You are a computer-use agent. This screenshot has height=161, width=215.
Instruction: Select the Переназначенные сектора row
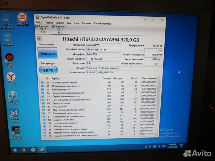tap(99, 96)
